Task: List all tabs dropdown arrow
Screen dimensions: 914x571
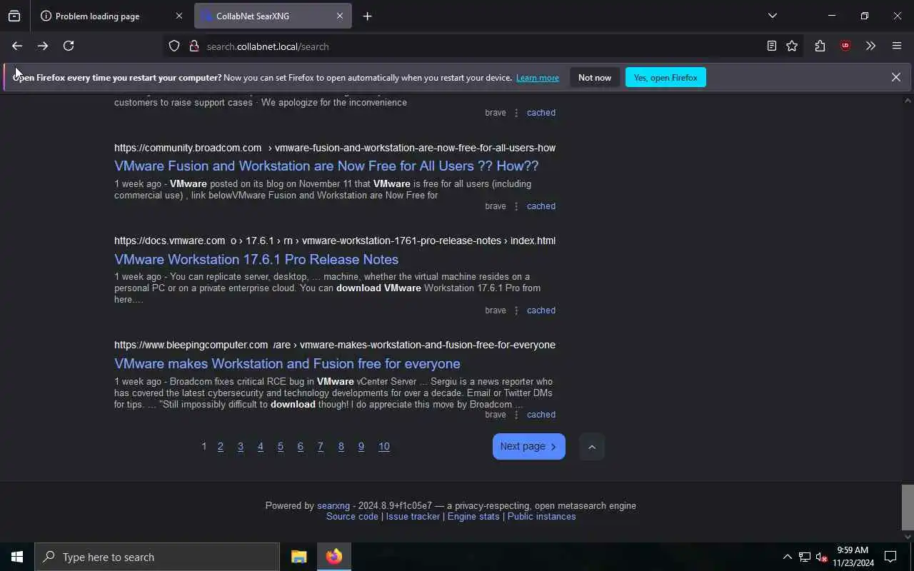Action: [772, 16]
